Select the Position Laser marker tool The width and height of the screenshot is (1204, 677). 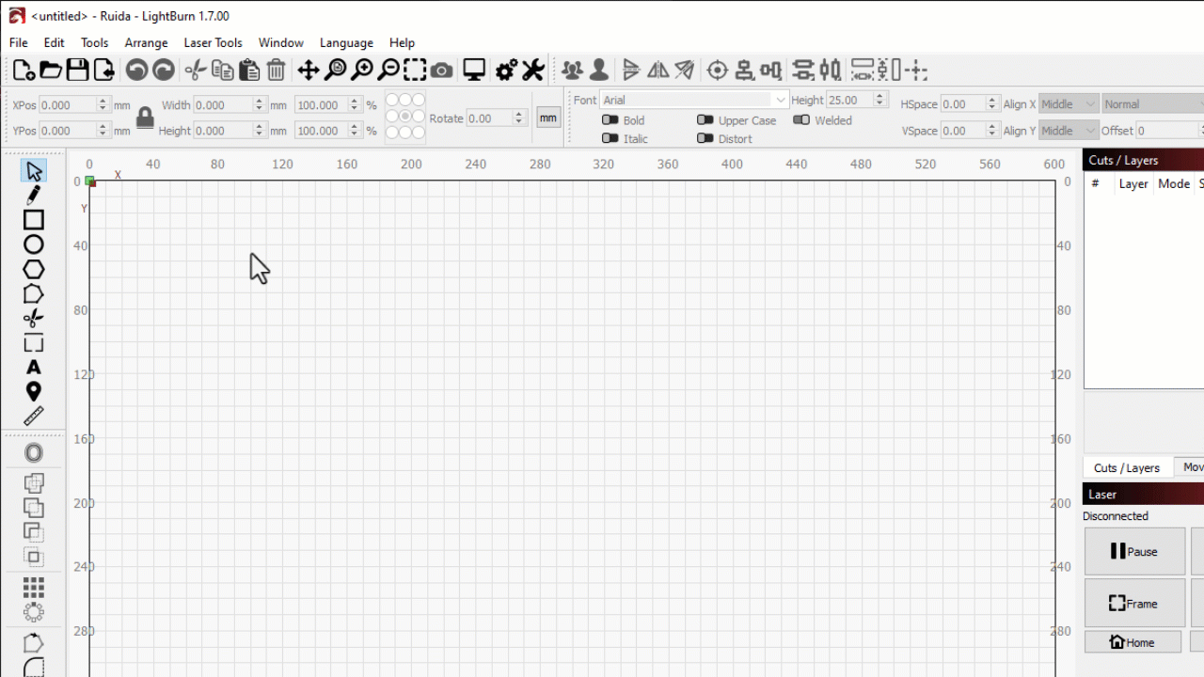[x=34, y=392]
